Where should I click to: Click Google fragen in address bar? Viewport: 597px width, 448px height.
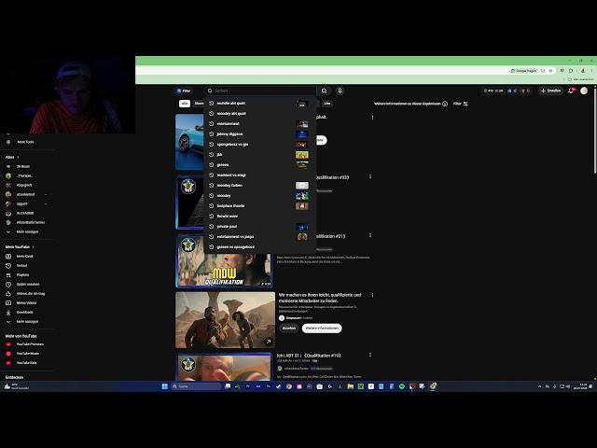(x=523, y=71)
